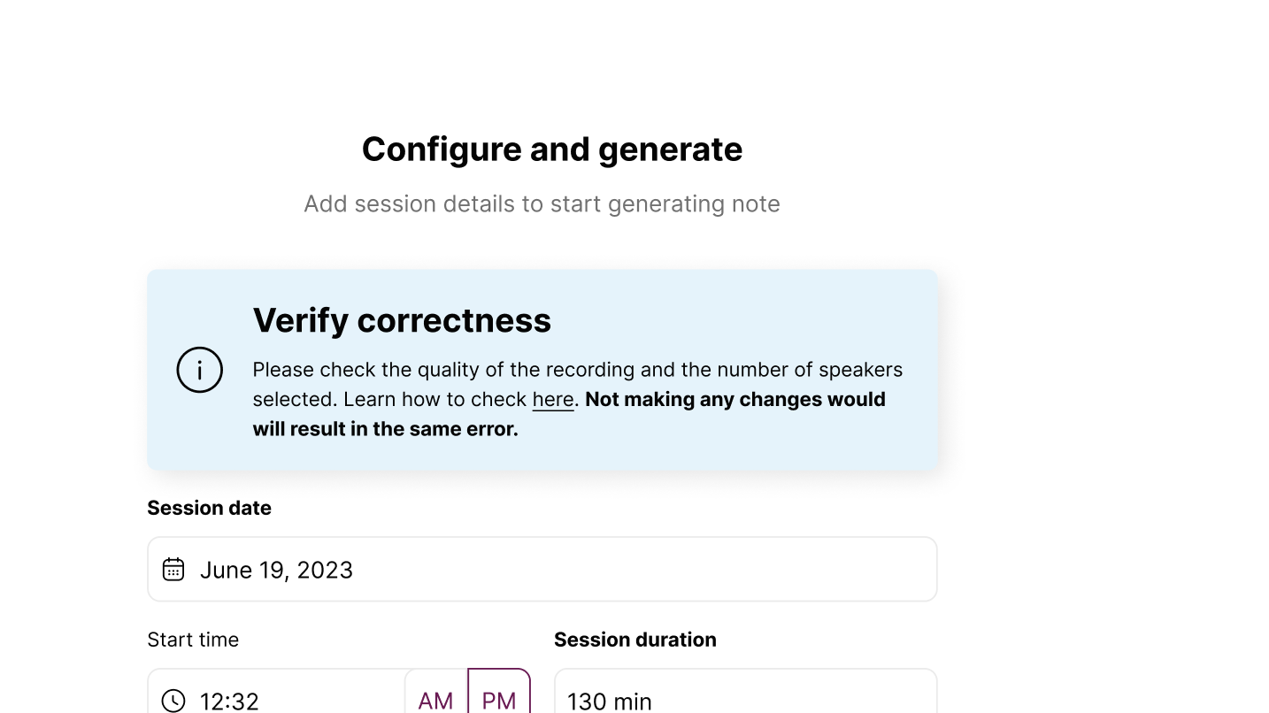Viewport: 1269px width, 713px height.
Task: Click the "Start time" label
Action: [x=193, y=640]
